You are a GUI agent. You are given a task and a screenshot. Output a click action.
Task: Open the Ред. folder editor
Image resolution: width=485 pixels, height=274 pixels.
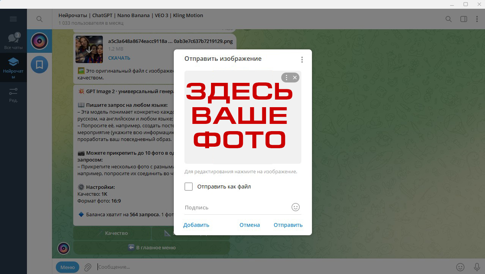tap(13, 95)
